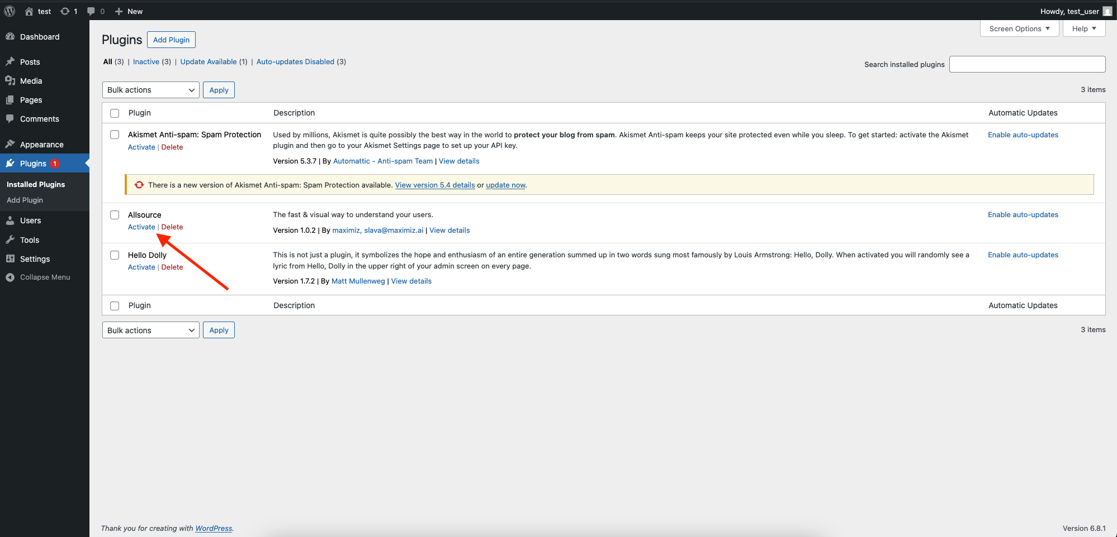Click the Posts pushpin icon
This screenshot has width=1117, height=537.
click(x=10, y=62)
